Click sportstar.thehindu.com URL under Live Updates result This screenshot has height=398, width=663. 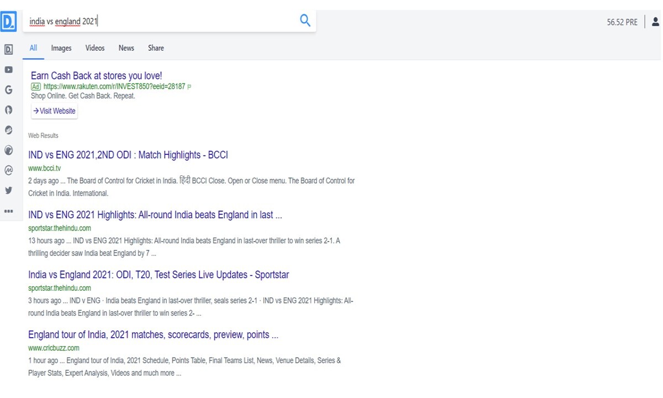point(60,288)
